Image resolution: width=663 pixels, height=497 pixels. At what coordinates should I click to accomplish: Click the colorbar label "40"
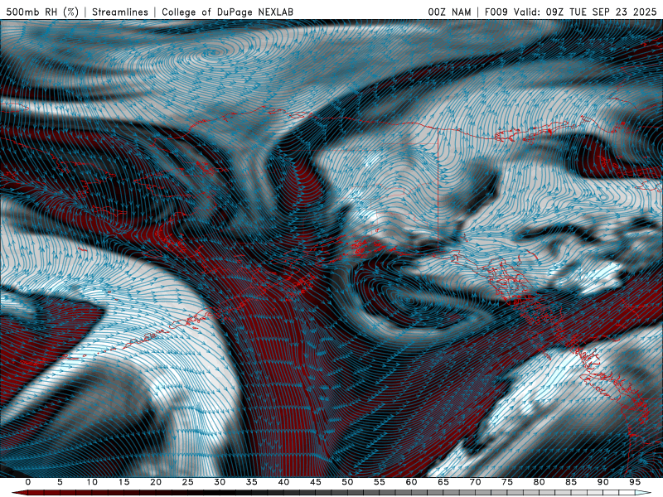pos(283,482)
